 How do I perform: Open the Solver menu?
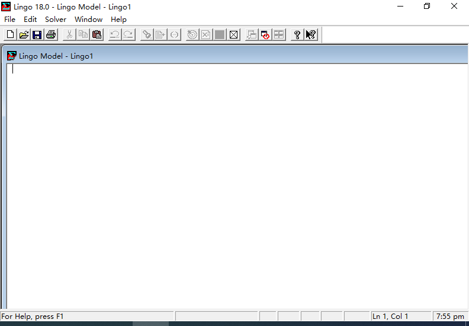(56, 20)
